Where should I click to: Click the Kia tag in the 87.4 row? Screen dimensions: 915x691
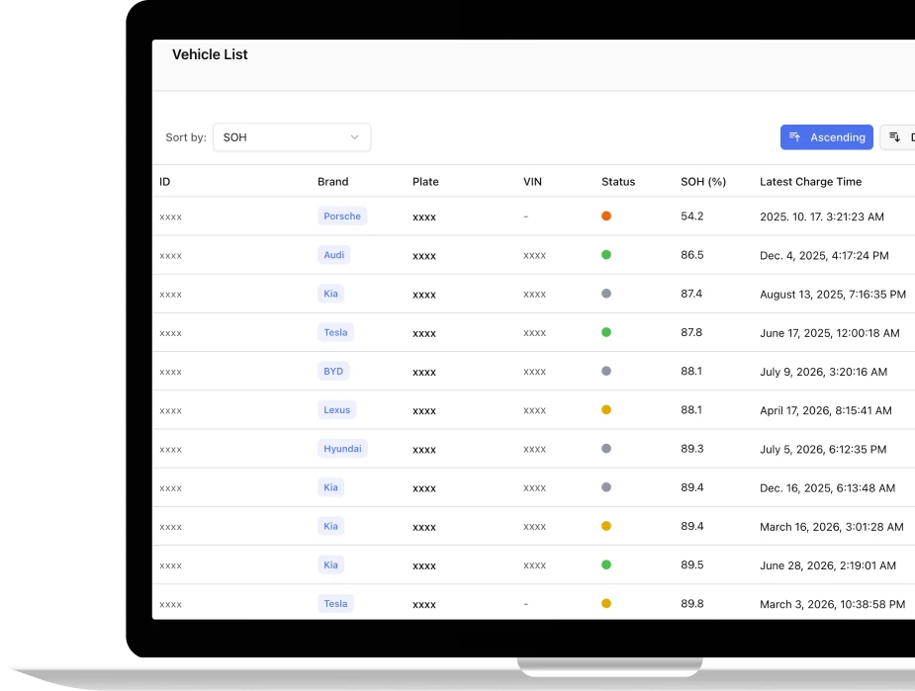[x=330, y=294]
